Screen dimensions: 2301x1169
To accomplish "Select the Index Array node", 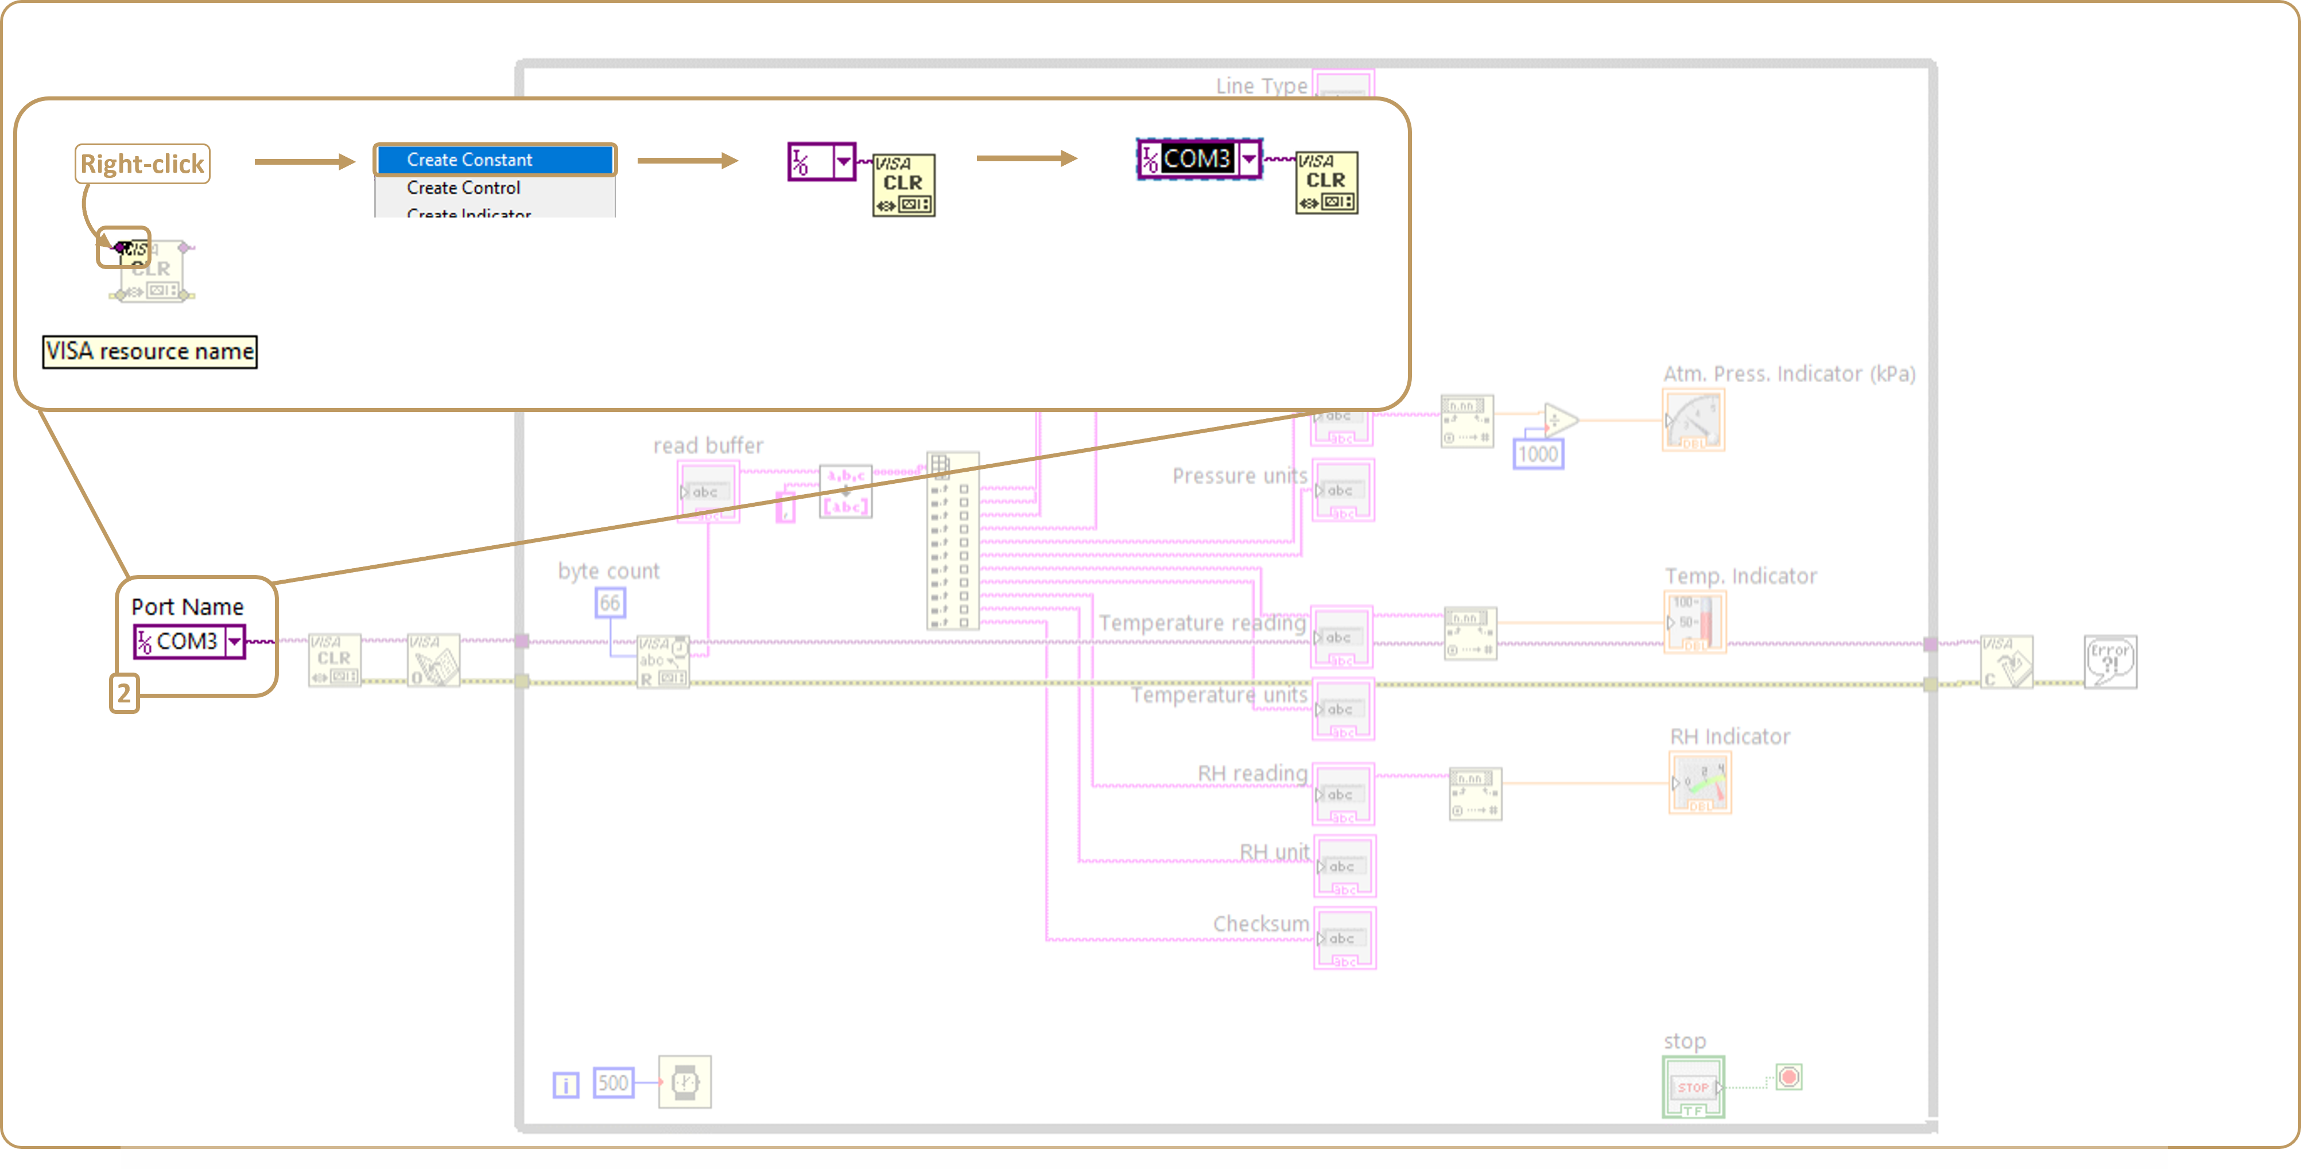I will click(x=953, y=541).
